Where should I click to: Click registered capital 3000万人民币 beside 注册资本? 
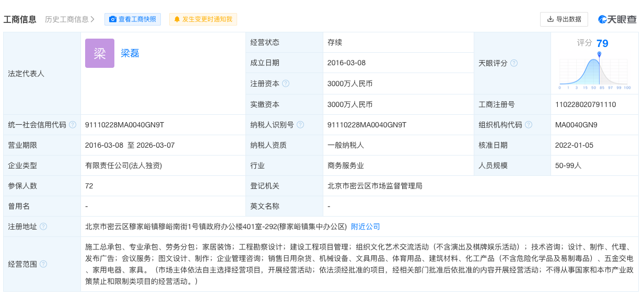click(350, 84)
